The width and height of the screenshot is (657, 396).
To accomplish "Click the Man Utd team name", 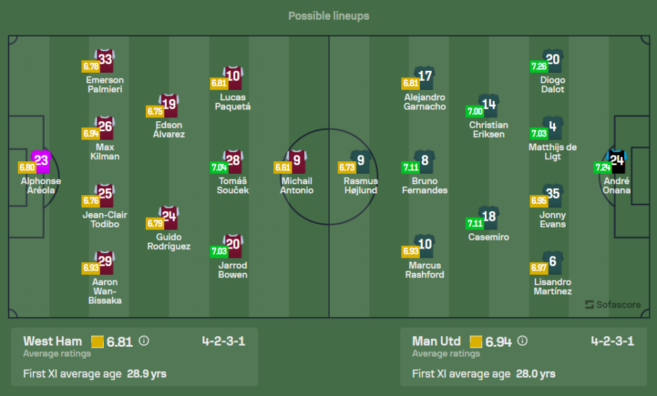I will [436, 341].
